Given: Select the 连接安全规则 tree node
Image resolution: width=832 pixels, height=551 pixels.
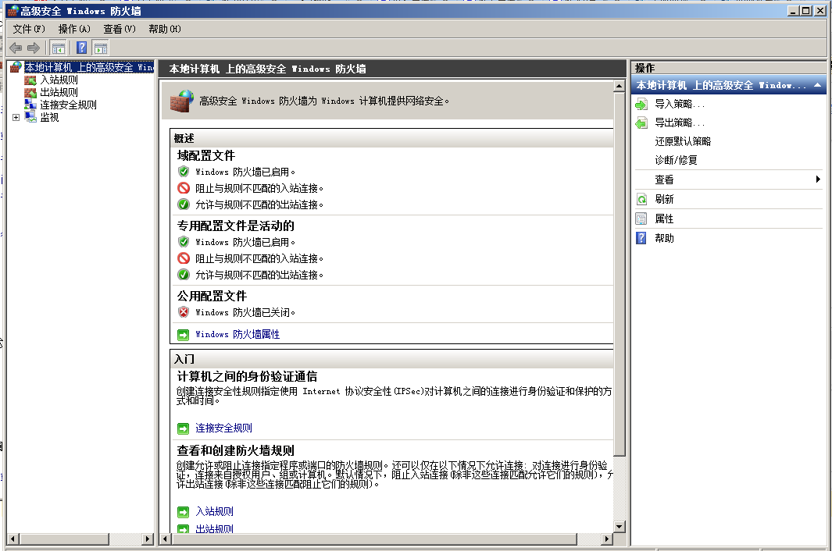Looking at the screenshot, I should [69, 105].
